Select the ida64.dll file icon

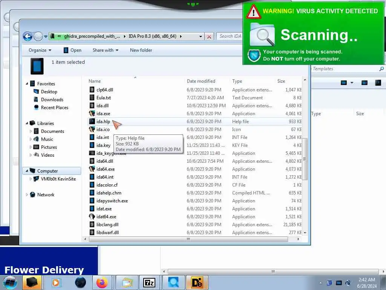tap(92, 161)
